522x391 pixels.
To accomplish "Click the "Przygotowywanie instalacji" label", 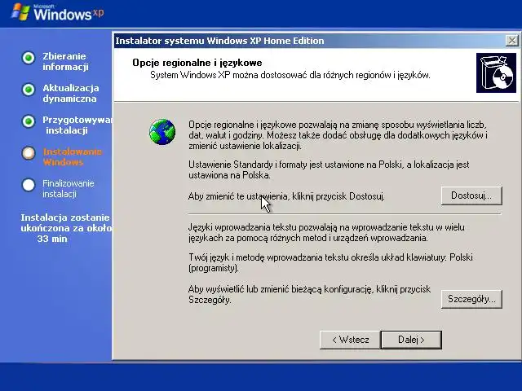I will click(77, 125).
